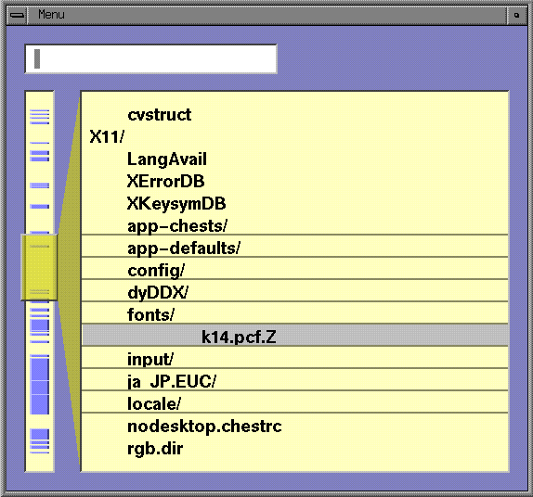Open the config/ directory

pos(156,271)
